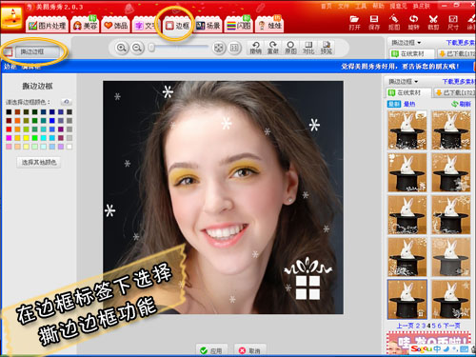
Task: Pick the bright green color swatch
Action: (x=34, y=138)
